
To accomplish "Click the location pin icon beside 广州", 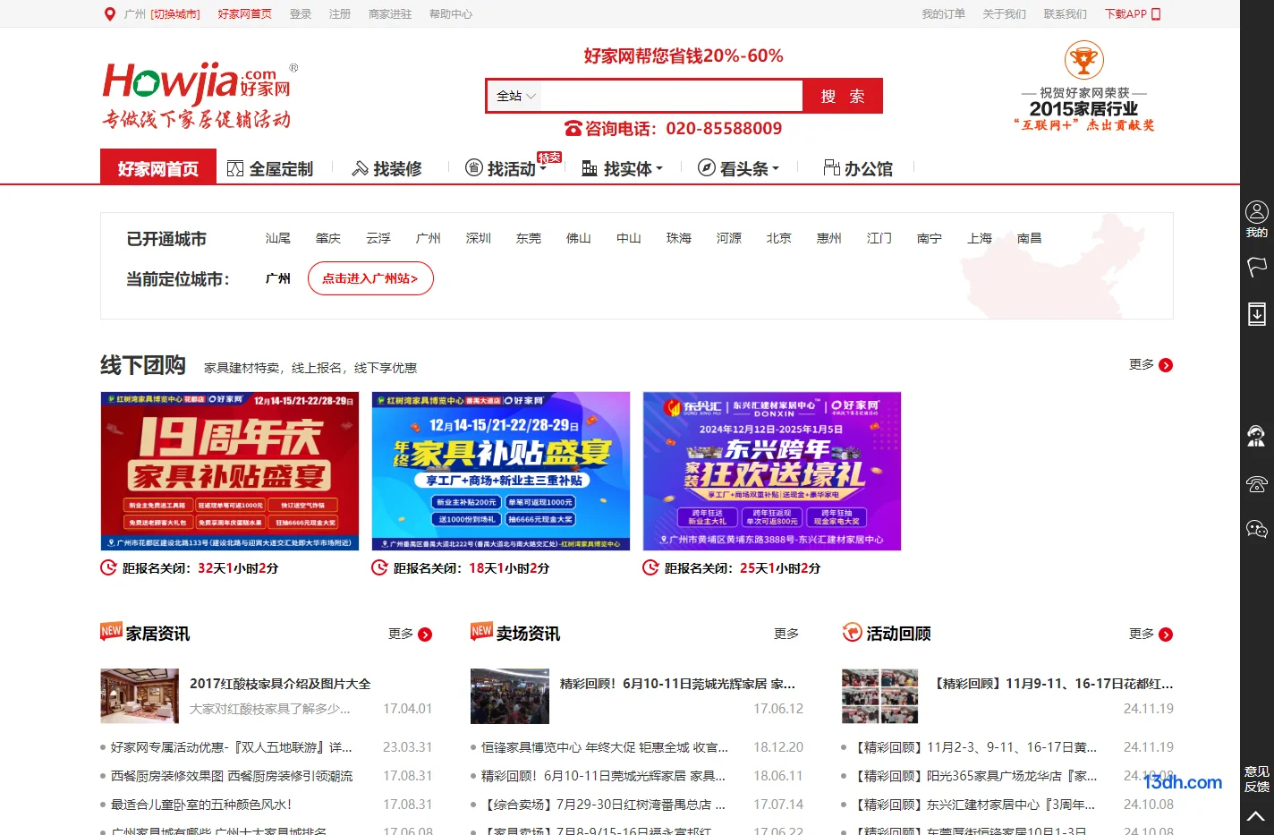I will [x=110, y=14].
